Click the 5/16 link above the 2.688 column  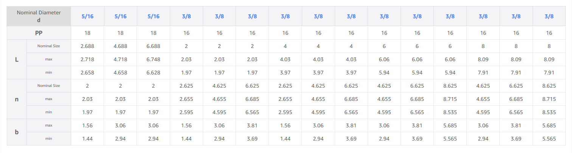point(87,16)
